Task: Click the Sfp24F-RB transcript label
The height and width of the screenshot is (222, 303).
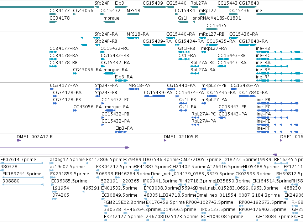Action: pyautogui.click(x=106, y=41)
